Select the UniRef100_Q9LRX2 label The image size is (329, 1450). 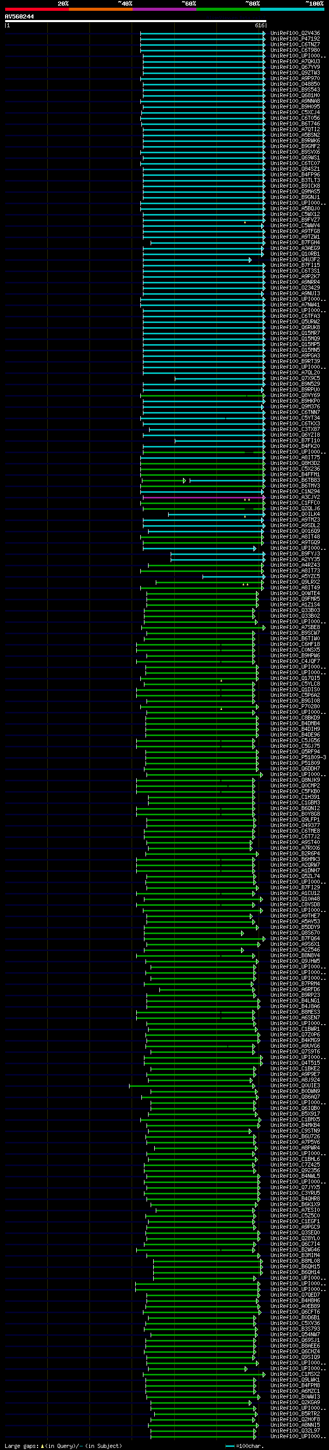click(x=295, y=582)
